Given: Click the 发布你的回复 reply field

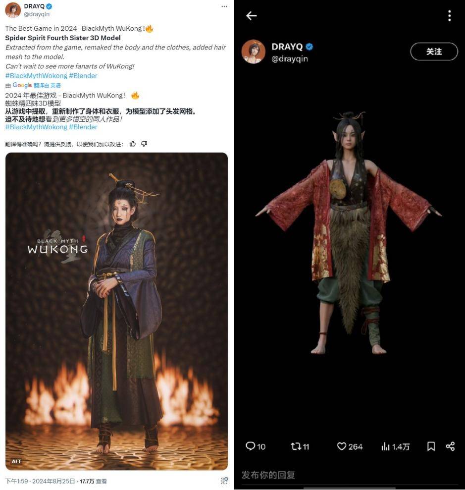Looking at the screenshot, I should pos(349,475).
